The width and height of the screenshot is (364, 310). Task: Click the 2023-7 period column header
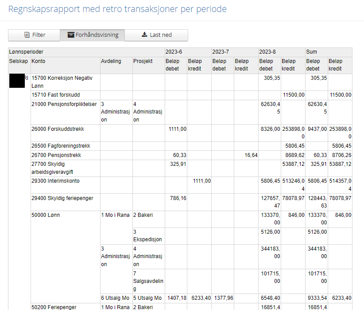[x=235, y=52]
